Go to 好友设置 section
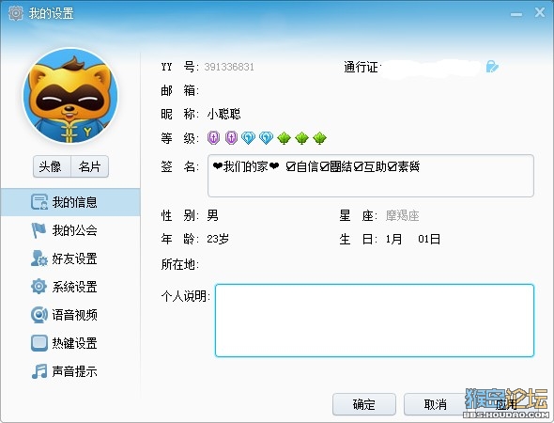 70,258
